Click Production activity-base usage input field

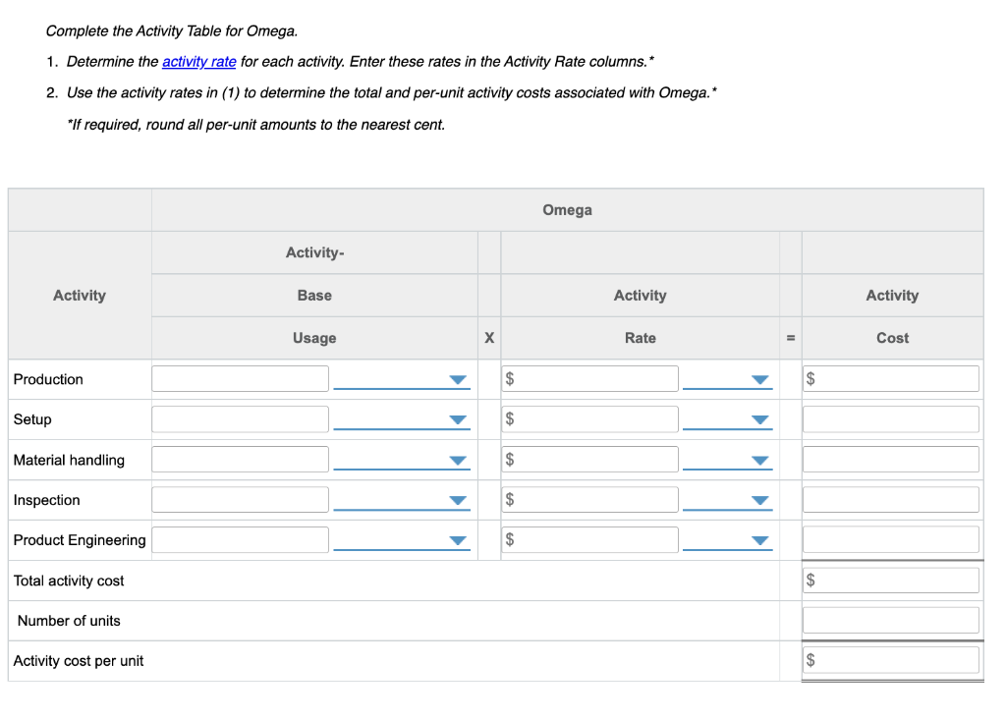pos(240,379)
